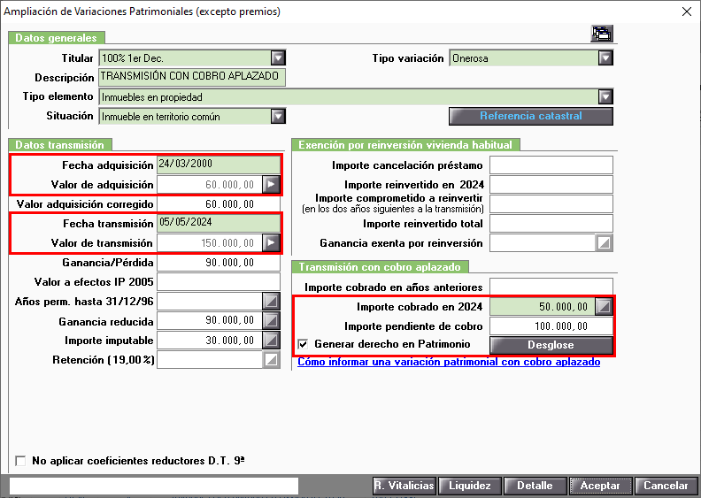Click the Ganancia exenta por reinversión field
This screenshot has width=701, height=498.
pyautogui.click(x=543, y=243)
